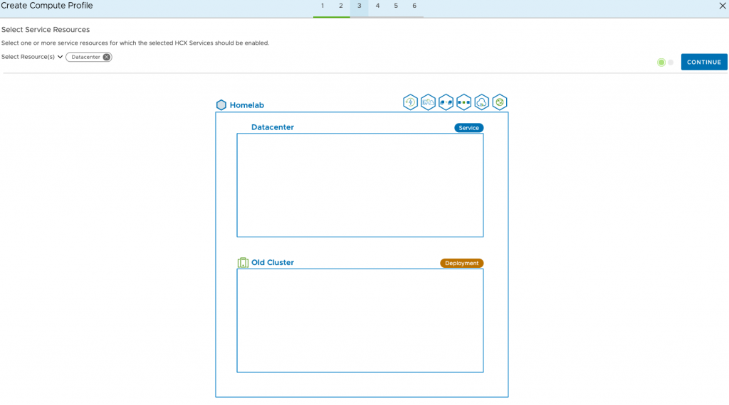Select the Datacenter heading in diagram
Viewport: 729px width, 405px height.
pos(273,127)
